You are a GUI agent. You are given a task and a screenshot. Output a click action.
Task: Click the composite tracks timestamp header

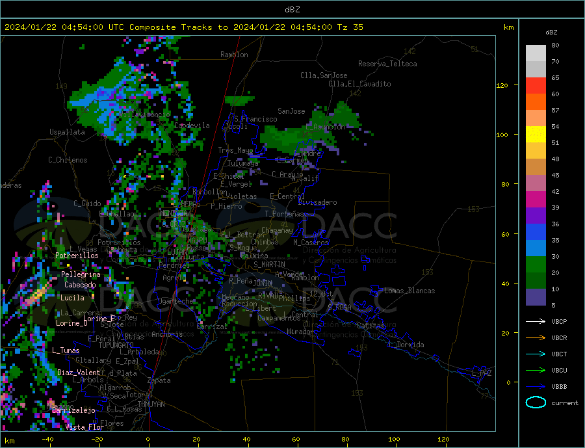183,27
